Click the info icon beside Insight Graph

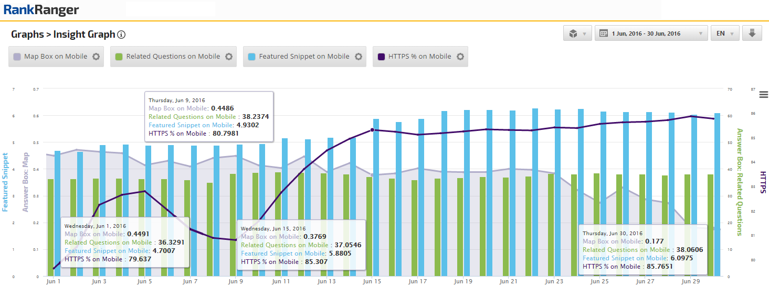121,35
